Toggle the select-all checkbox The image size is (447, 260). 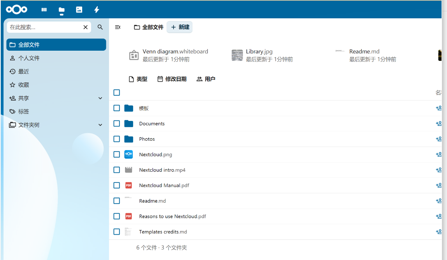[x=116, y=92]
